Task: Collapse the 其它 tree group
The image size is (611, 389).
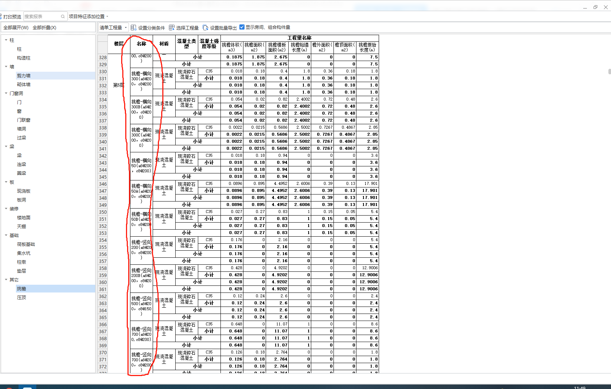Action: pyautogui.click(x=6, y=280)
